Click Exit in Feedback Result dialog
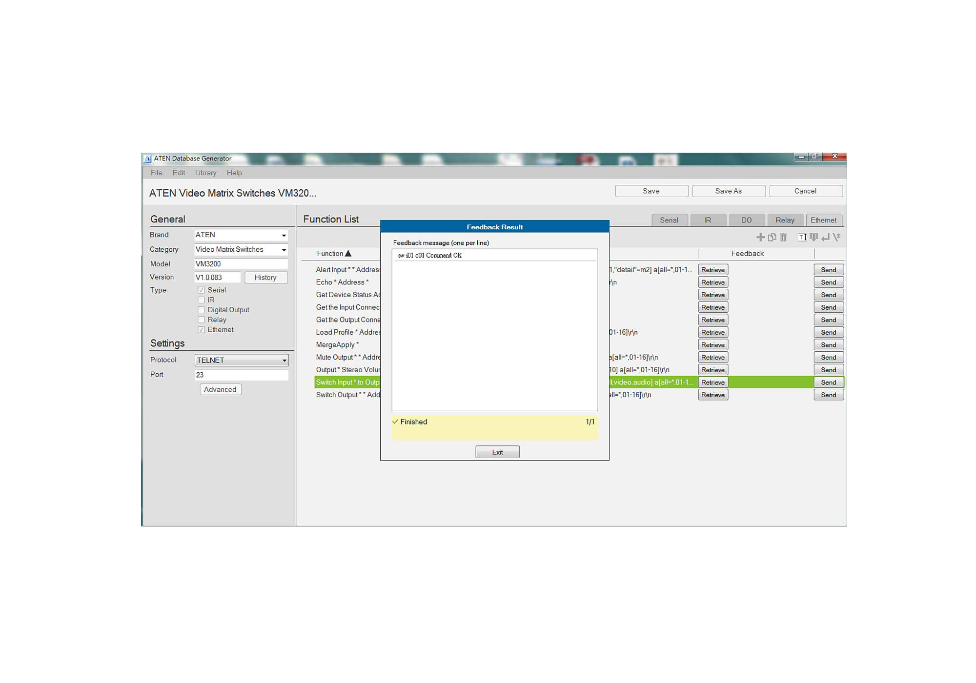The image size is (976, 683). pos(497,452)
